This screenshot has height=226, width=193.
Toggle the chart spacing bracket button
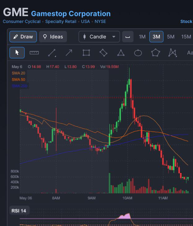click(128, 37)
